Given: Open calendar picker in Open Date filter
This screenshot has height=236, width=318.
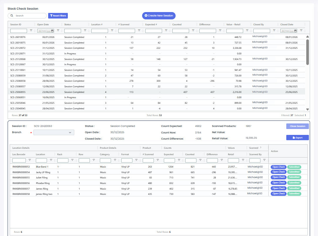Looking at the screenshot, I should tap(53, 31).
